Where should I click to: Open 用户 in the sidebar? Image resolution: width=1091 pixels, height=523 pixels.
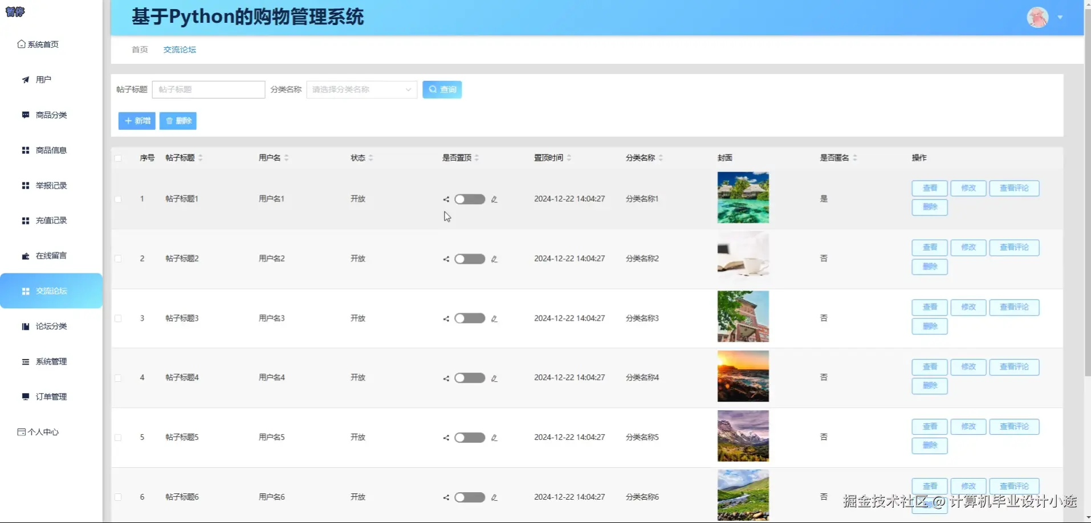coord(37,80)
